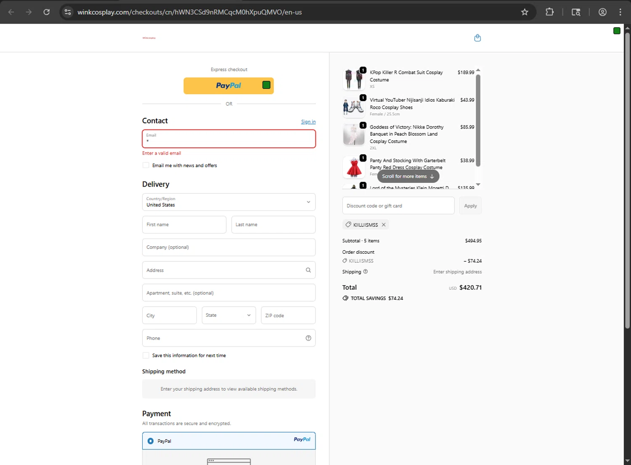View site information icon in address bar
The height and width of the screenshot is (465, 631).
(68, 12)
